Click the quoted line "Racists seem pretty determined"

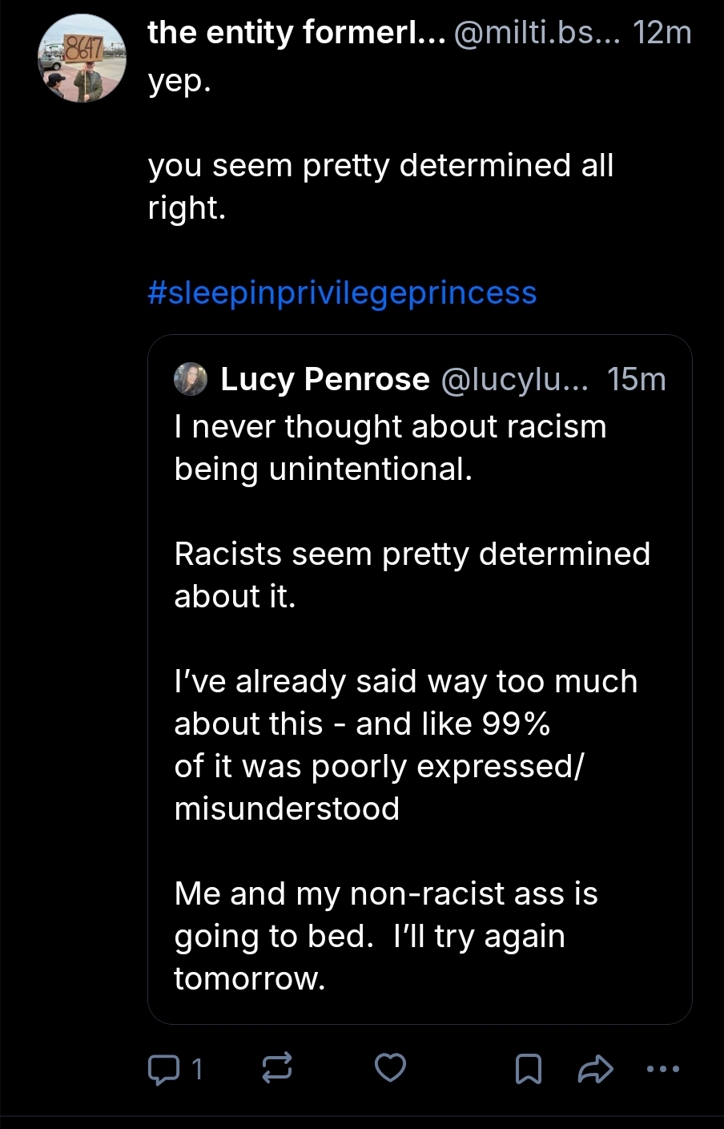[x=412, y=554]
